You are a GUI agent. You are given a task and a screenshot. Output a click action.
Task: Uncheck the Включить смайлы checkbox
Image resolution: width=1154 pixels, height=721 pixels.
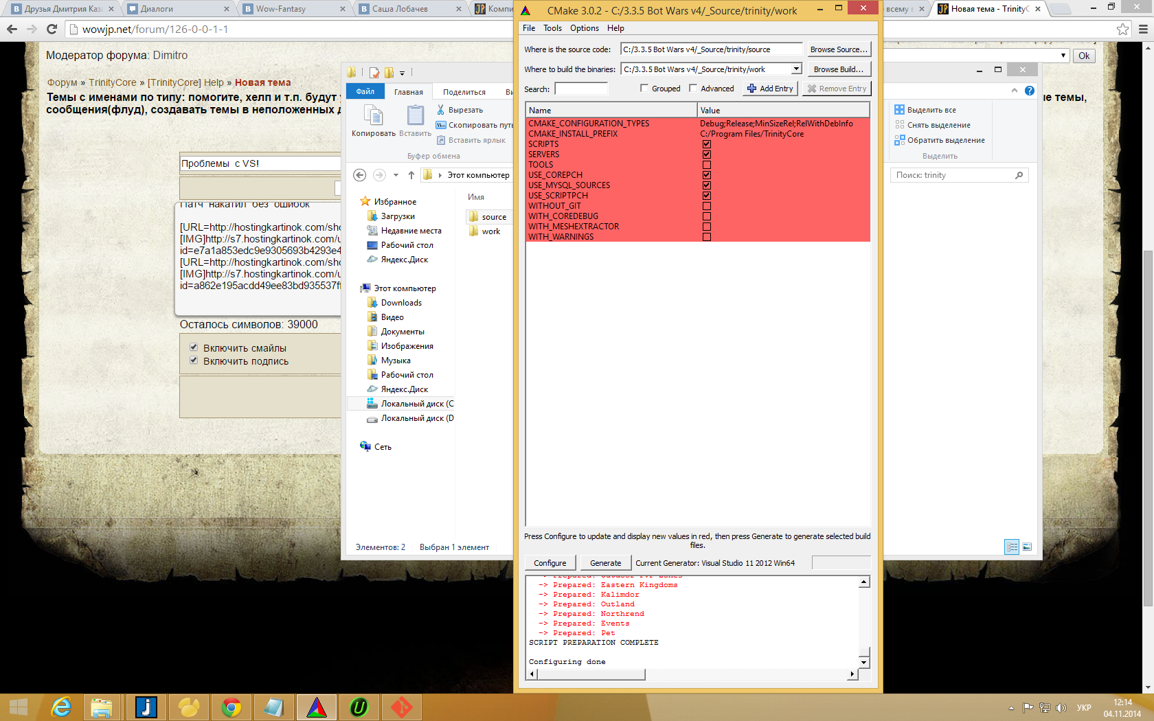click(194, 347)
